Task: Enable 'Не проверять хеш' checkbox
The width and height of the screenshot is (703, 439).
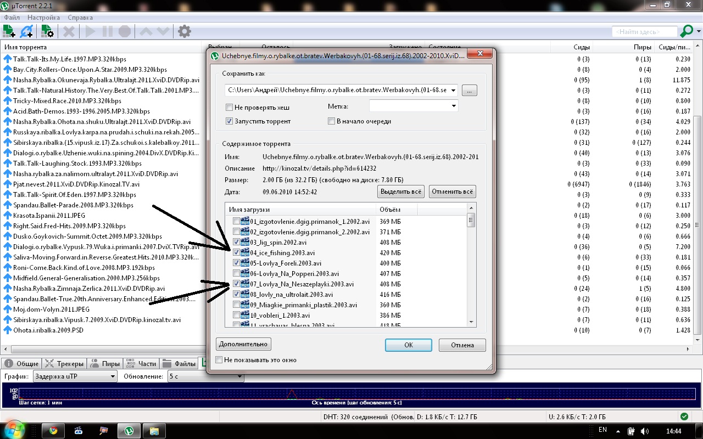Action: tap(230, 107)
